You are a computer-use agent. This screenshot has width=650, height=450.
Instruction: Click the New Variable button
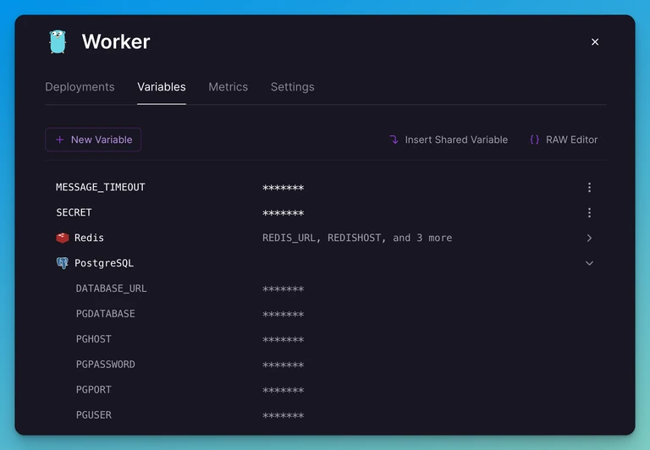93,140
